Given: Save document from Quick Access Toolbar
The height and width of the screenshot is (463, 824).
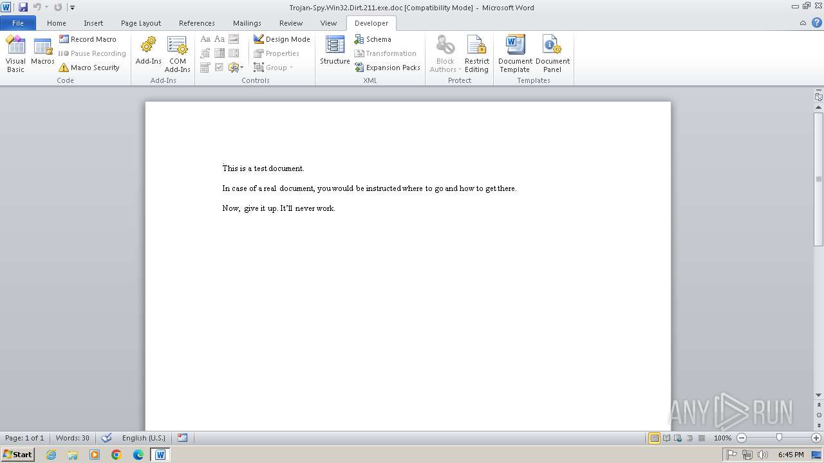Looking at the screenshot, I should pyautogui.click(x=23, y=7).
